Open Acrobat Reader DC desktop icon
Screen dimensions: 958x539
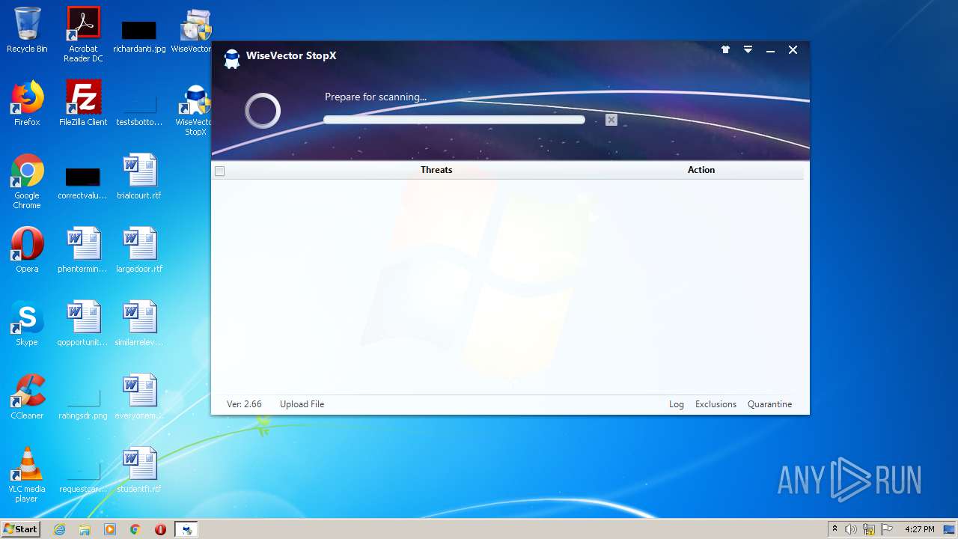coord(83,34)
